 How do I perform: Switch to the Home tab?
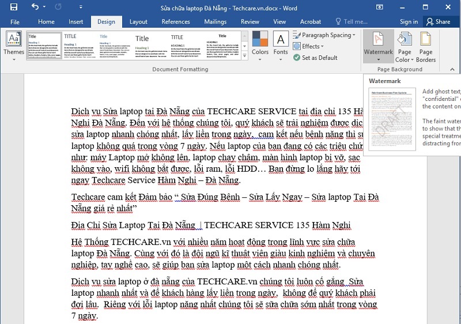click(x=46, y=22)
